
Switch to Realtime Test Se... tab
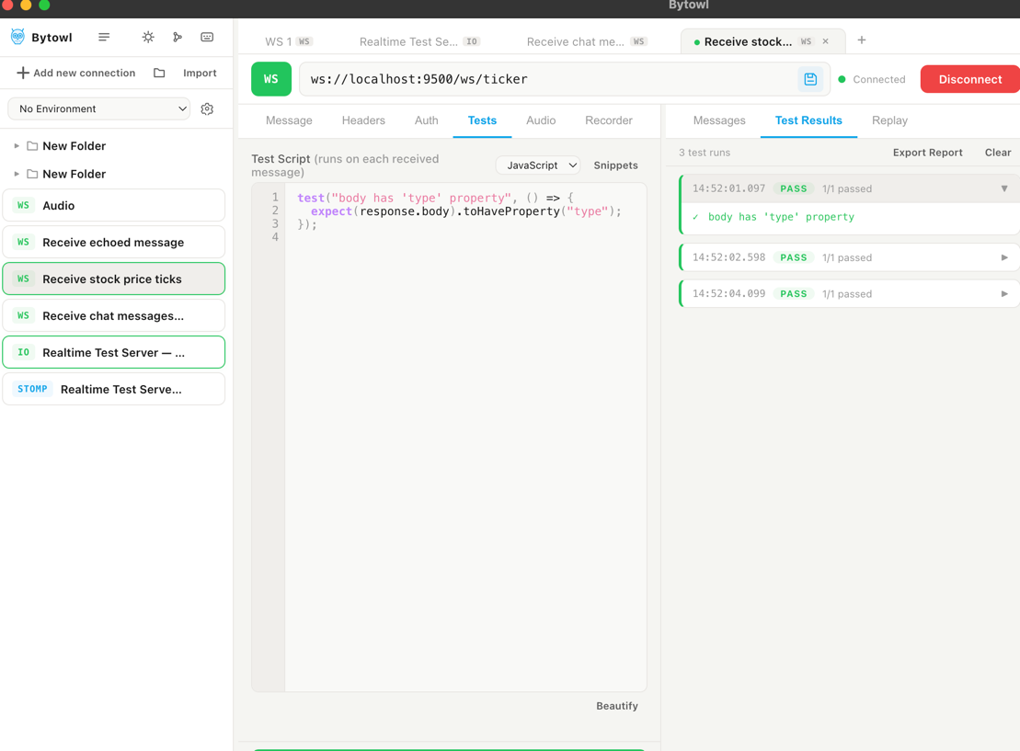[x=418, y=41]
